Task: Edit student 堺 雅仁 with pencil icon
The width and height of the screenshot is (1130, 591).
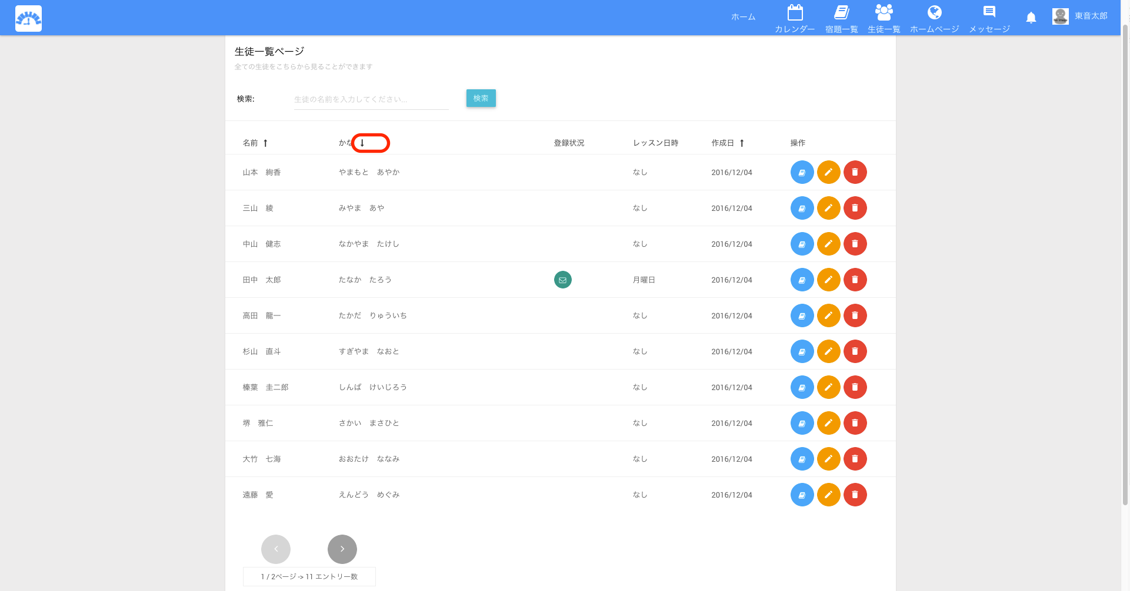Action: point(828,423)
